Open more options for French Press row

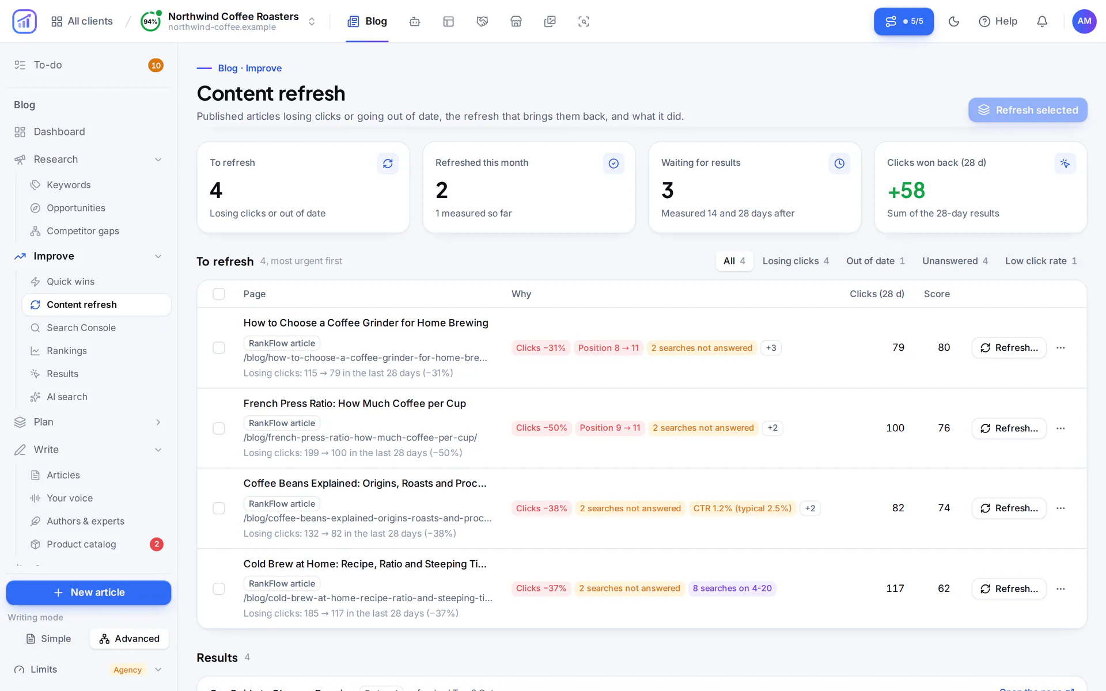tap(1060, 428)
